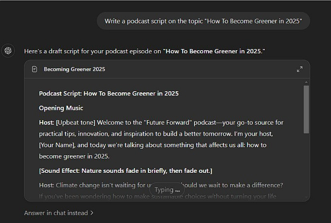Image resolution: width=331 pixels, height=223 pixels.
Task: Select the user prompt message bubble
Action: 203,21
